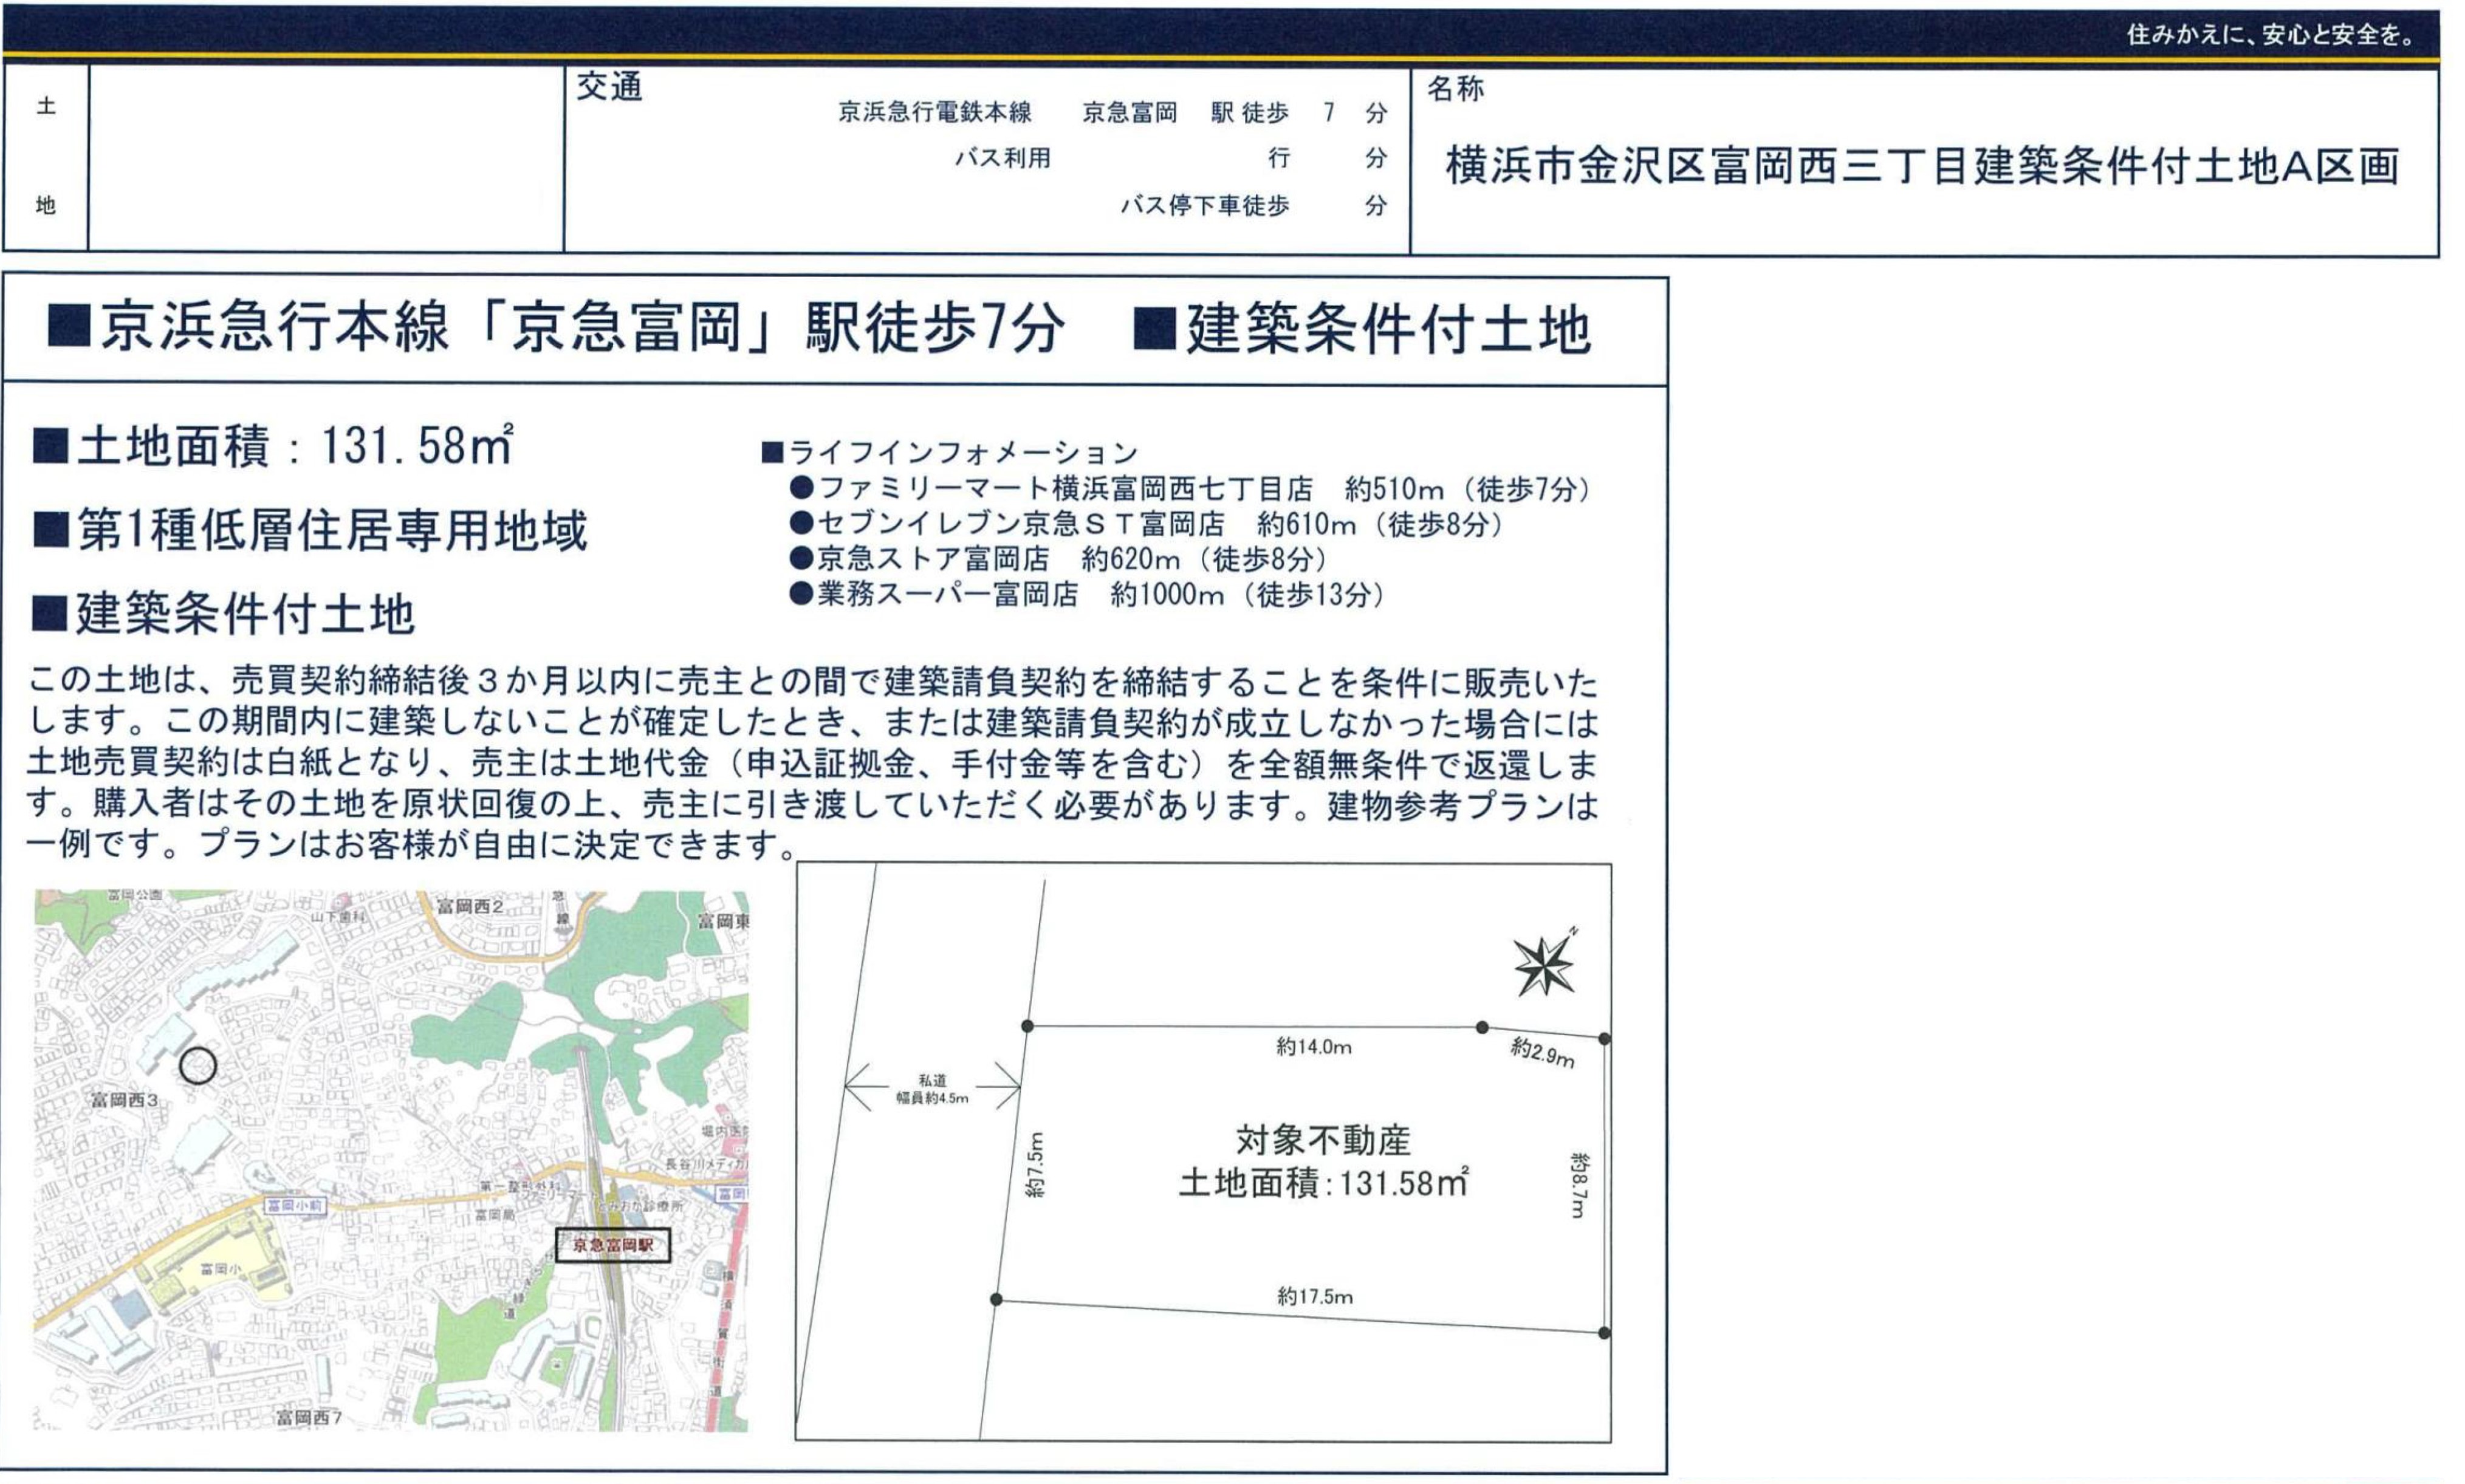The height and width of the screenshot is (1484, 2465).
Task: Click the 私道 road width arrow indicator
Action: pyautogui.click(x=932, y=1087)
